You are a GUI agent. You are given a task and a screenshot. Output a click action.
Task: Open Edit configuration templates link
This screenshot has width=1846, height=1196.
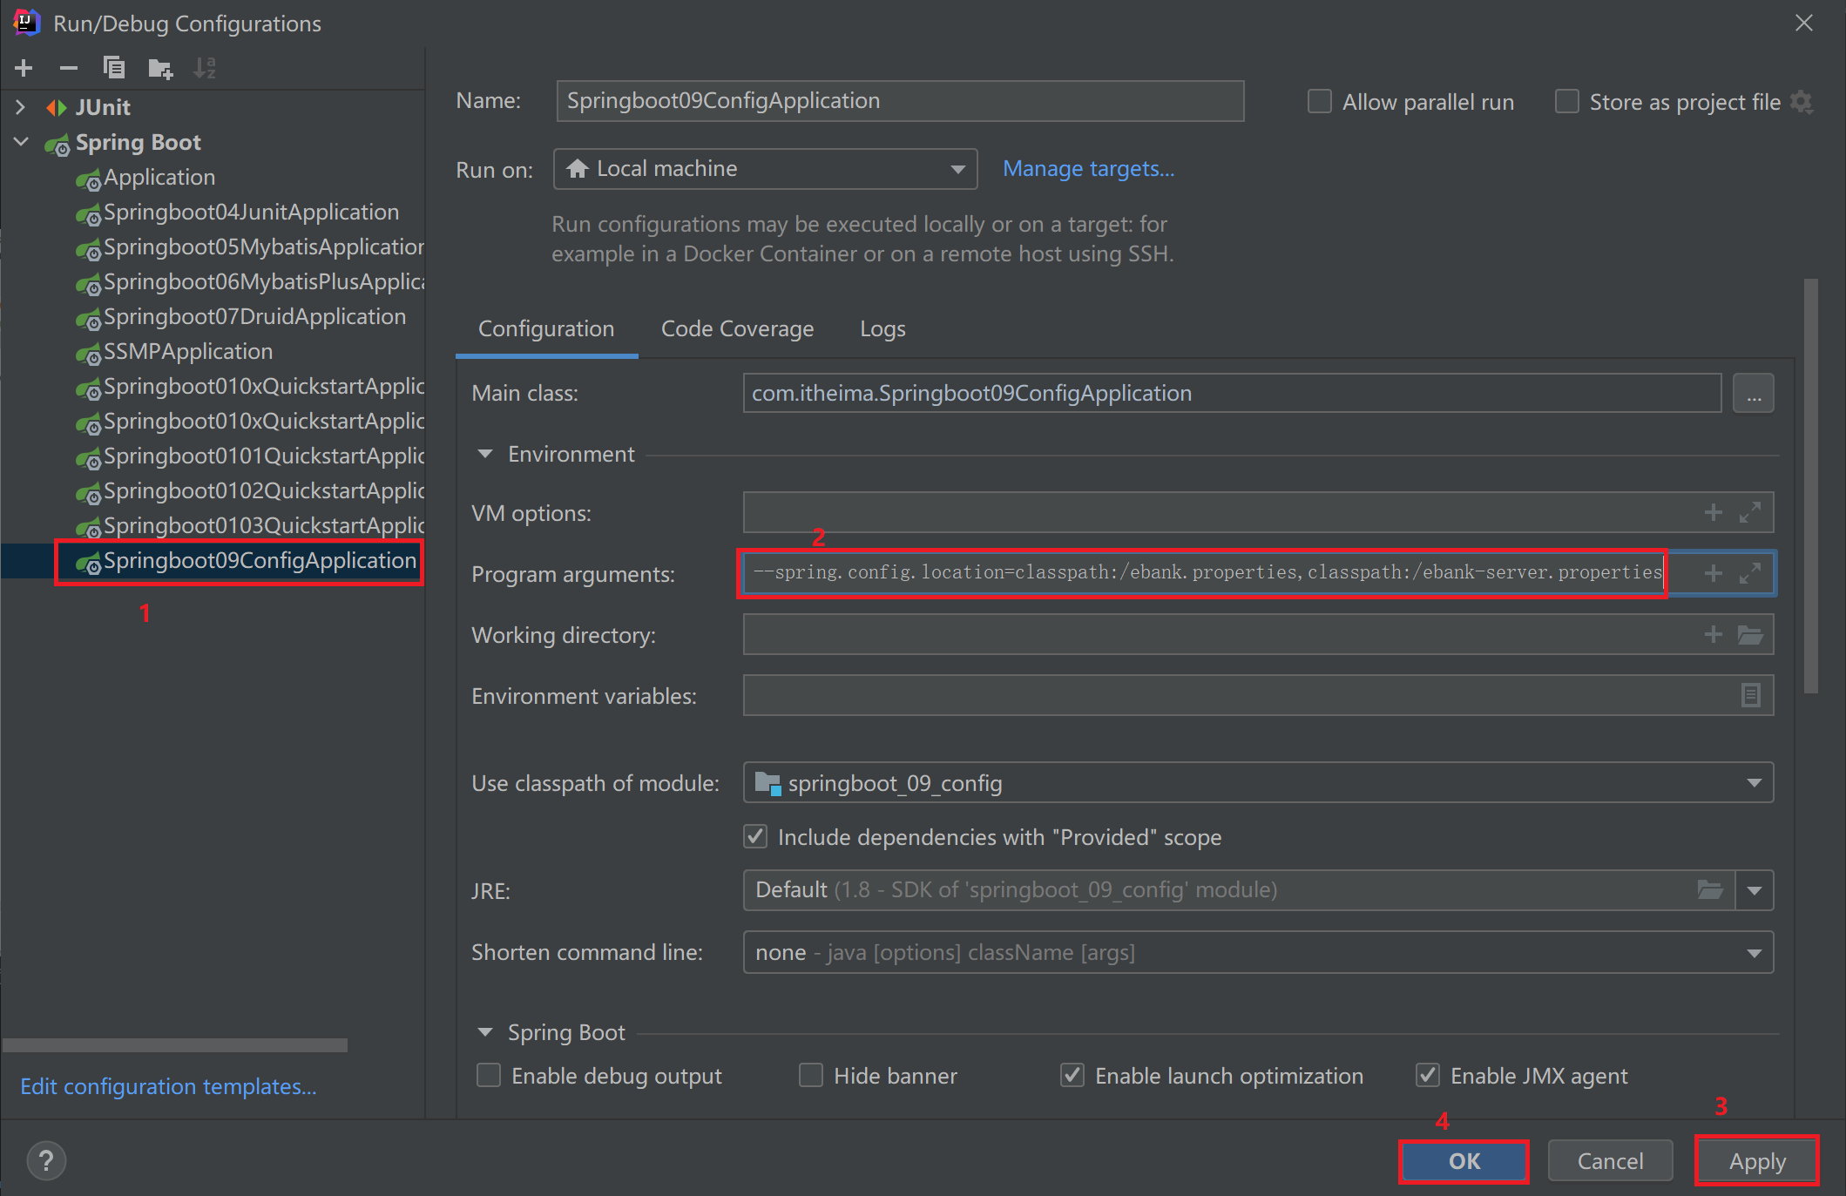click(x=168, y=1086)
